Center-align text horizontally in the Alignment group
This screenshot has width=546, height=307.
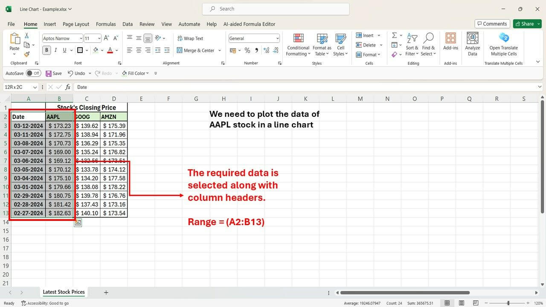pyautogui.click(x=139, y=50)
